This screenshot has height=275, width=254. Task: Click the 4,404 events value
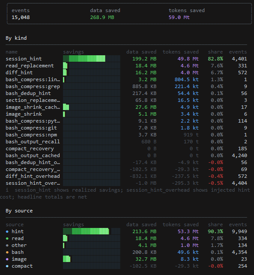(239, 183)
